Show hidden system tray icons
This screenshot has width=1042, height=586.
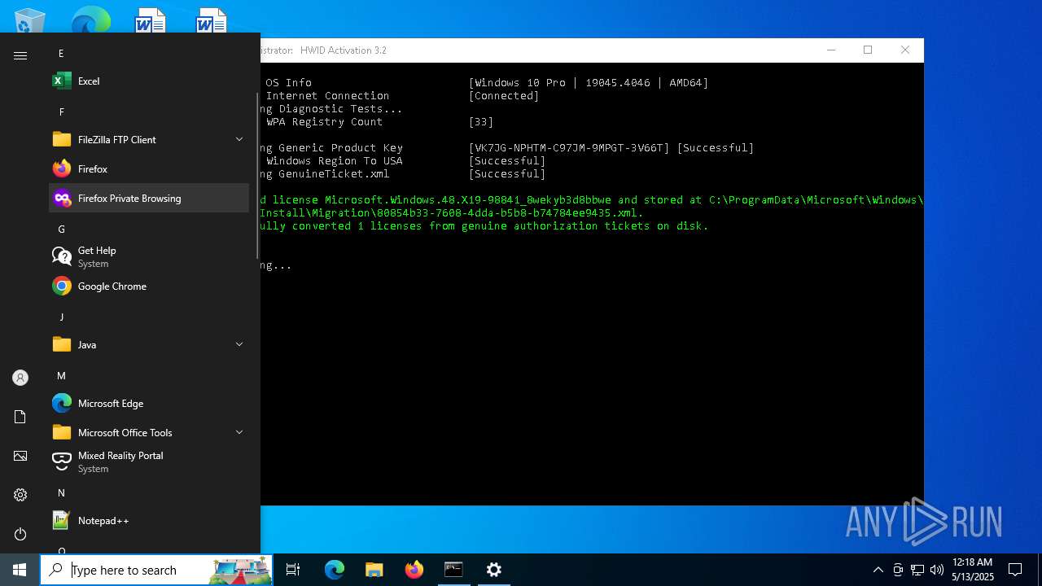[878, 570]
